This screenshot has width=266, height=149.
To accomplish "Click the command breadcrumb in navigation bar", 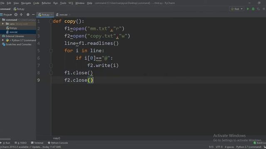I will (5, 9).
